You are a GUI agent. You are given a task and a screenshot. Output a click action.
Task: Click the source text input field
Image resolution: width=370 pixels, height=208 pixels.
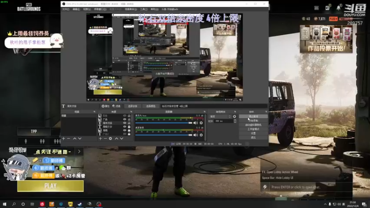(x=214, y=106)
